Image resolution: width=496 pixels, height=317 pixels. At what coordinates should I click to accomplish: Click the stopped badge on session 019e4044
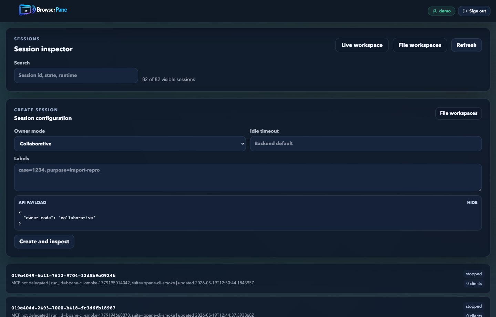[474, 306]
